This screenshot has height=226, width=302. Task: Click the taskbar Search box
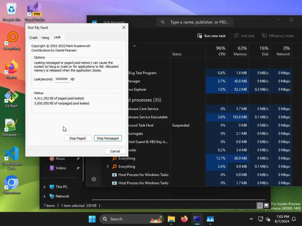[132, 219]
